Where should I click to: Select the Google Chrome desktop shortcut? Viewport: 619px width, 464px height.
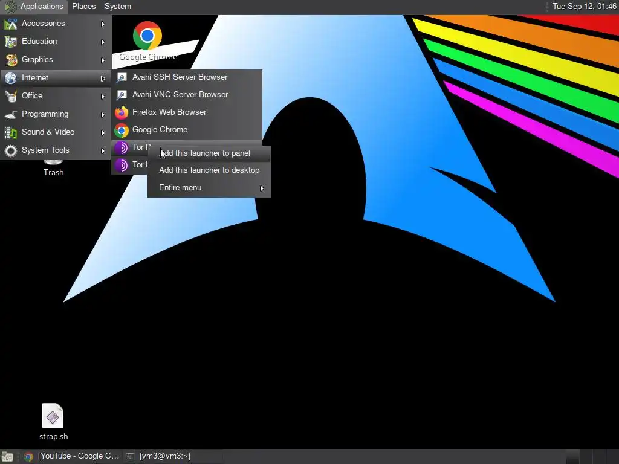(147, 41)
